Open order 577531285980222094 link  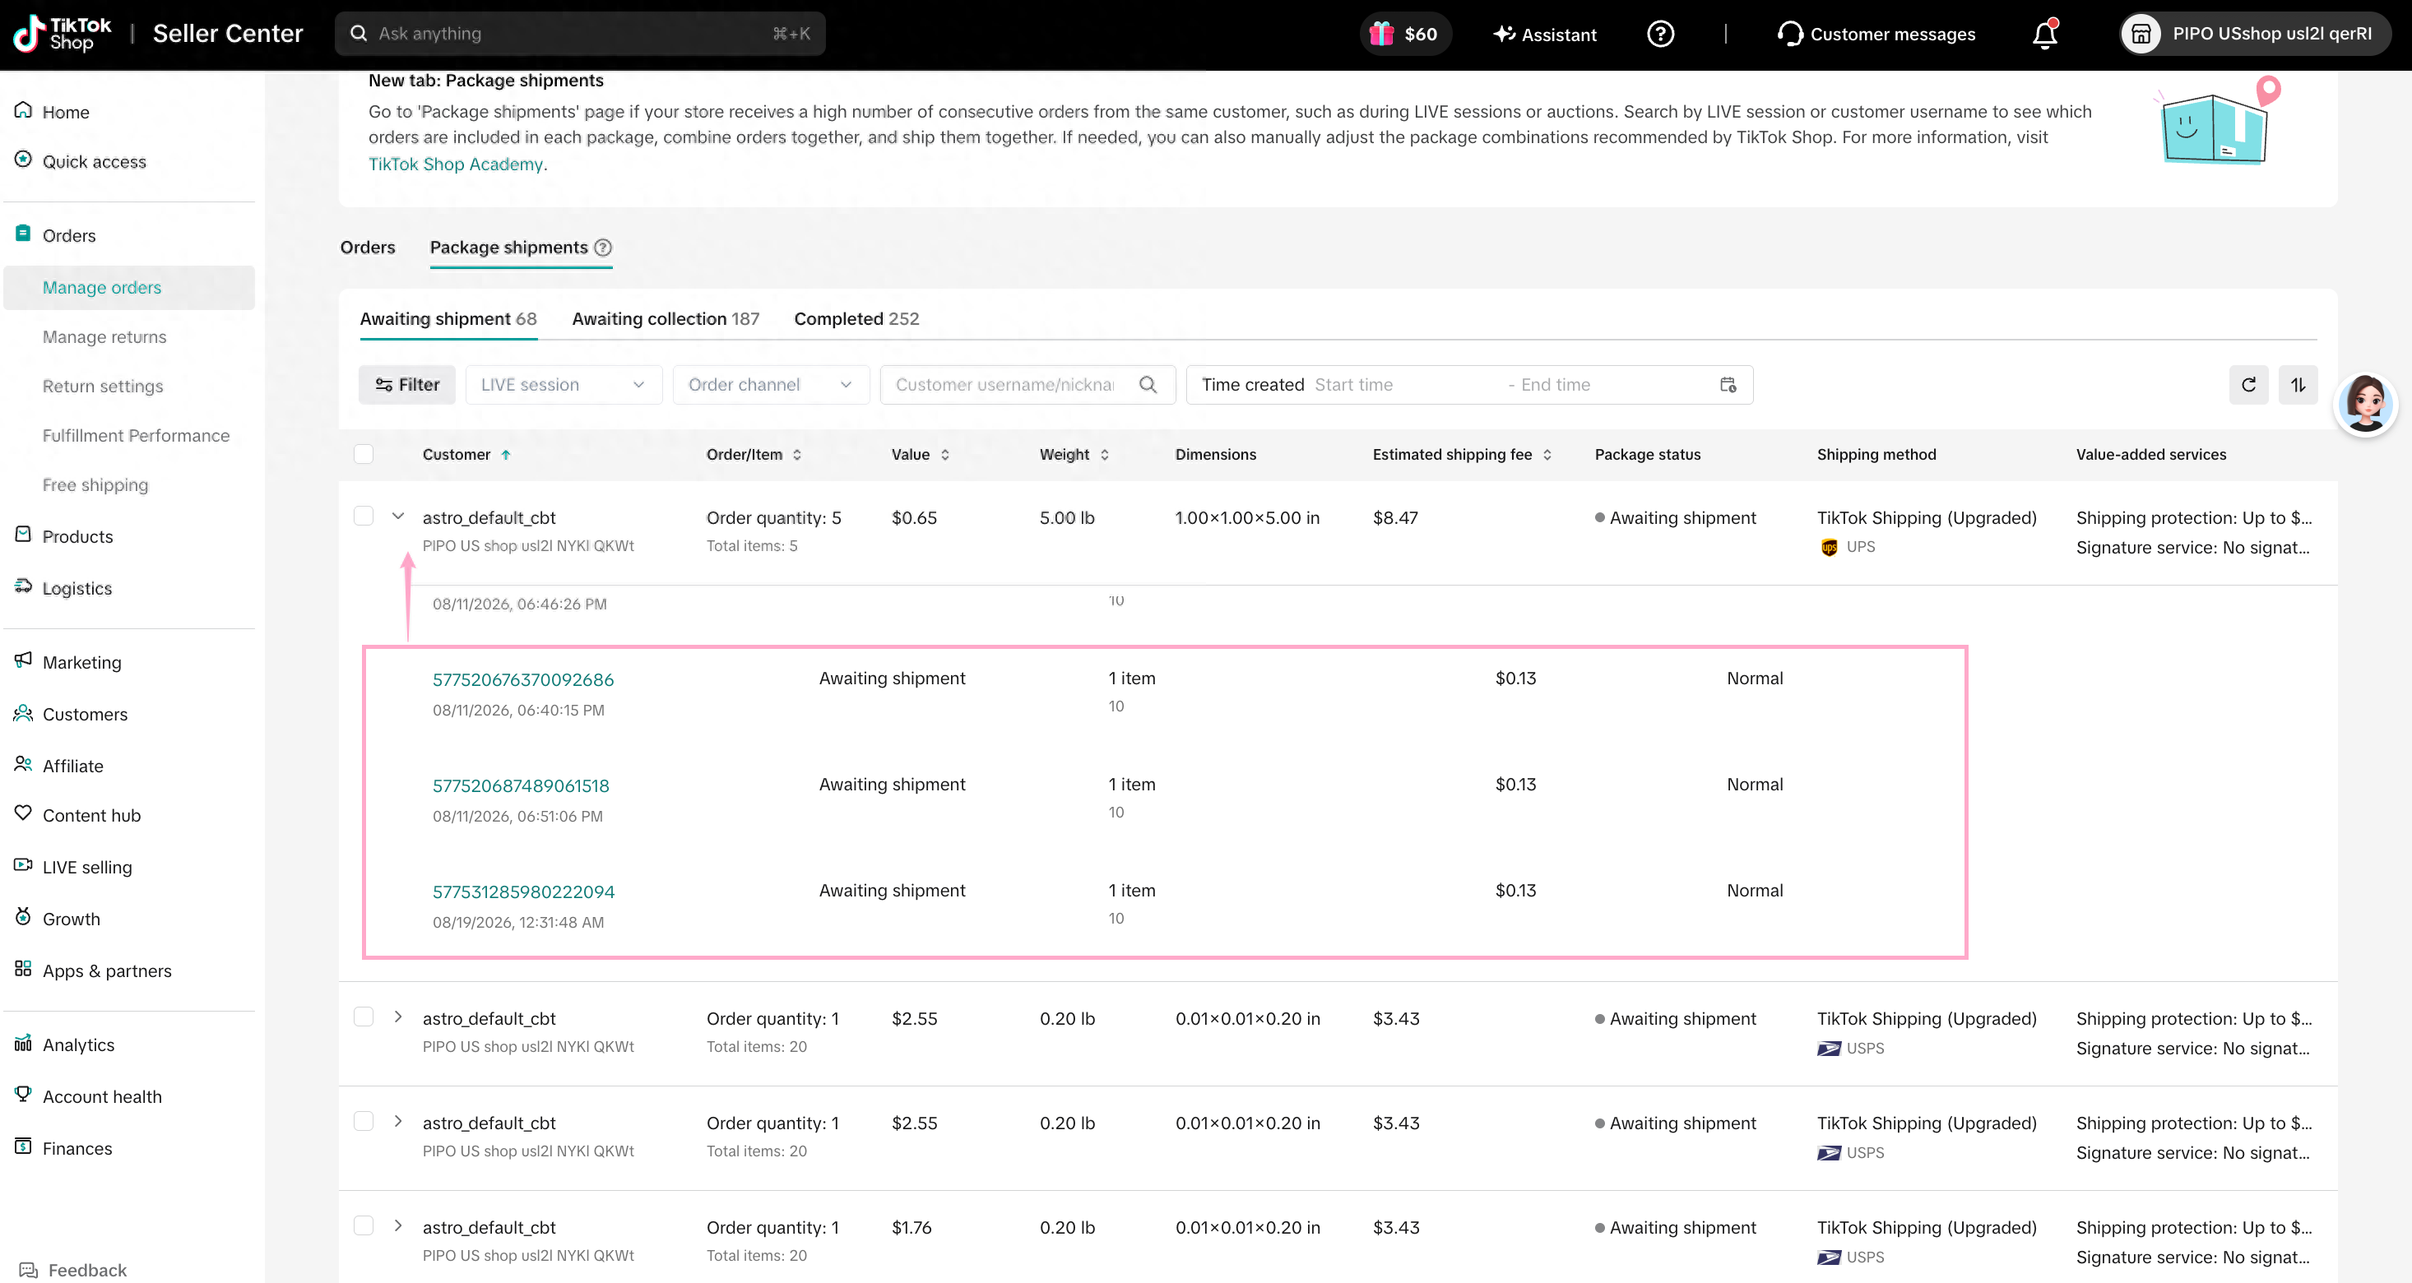[x=523, y=892]
